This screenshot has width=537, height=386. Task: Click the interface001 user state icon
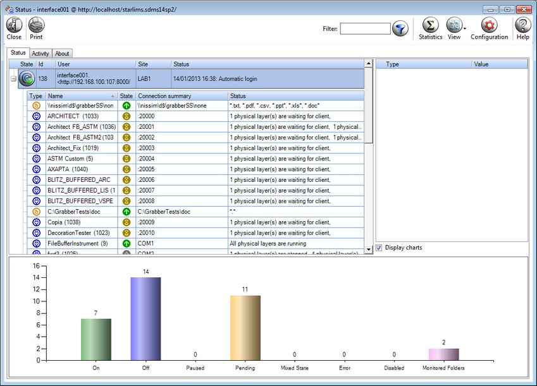pos(27,79)
